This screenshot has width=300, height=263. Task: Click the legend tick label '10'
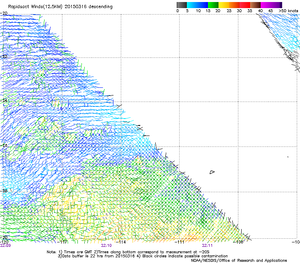coord(198,11)
